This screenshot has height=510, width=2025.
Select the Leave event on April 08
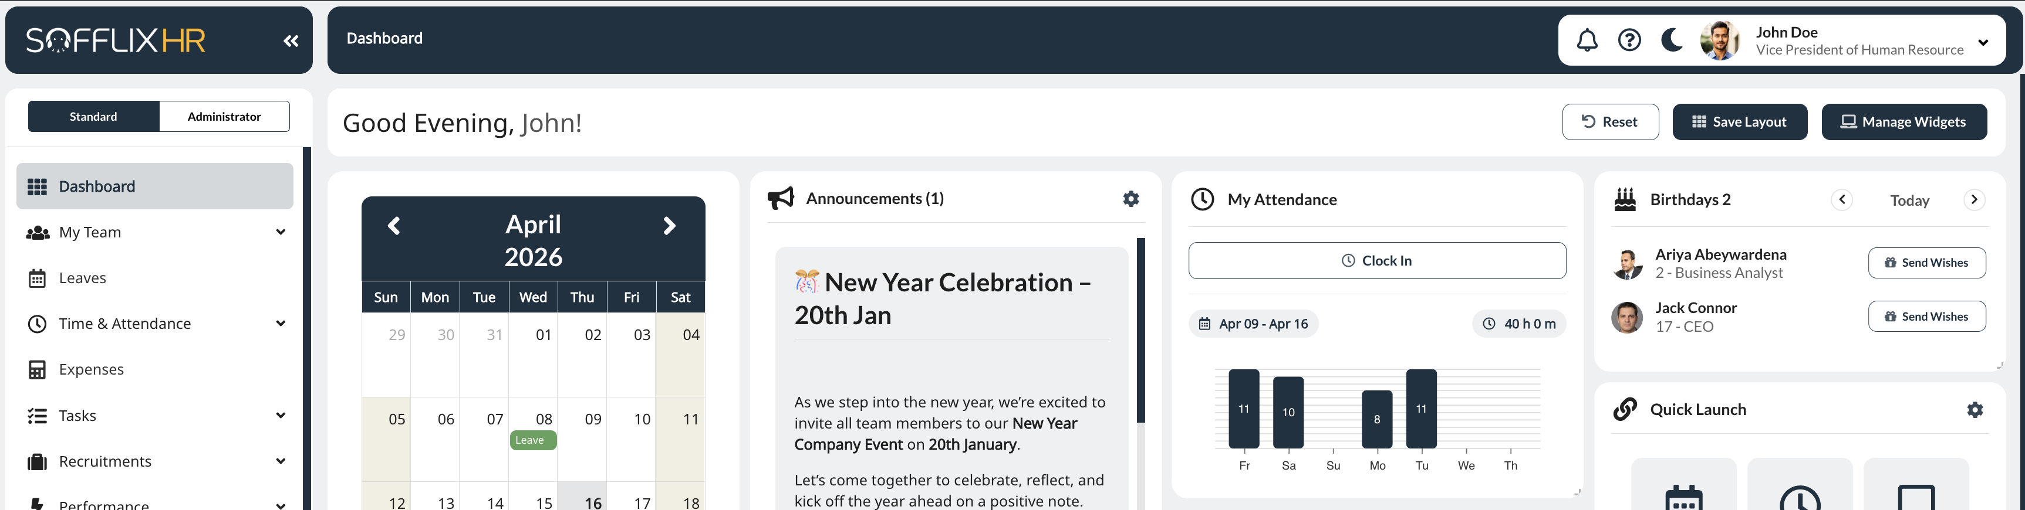pos(533,440)
